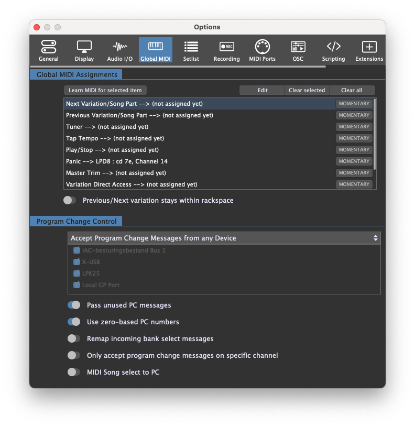This screenshot has height=427, width=415.
Task: Click Learn MIDI for selected item
Action: (x=105, y=90)
